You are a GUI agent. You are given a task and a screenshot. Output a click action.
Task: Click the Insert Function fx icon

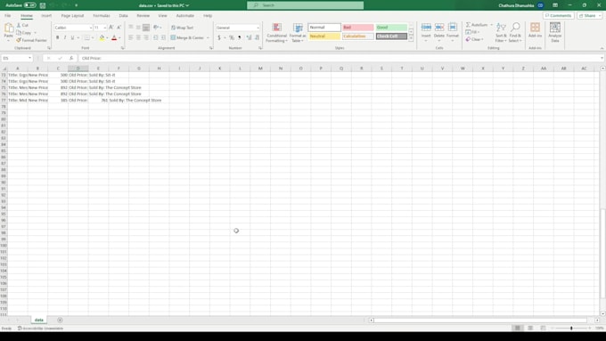point(71,58)
